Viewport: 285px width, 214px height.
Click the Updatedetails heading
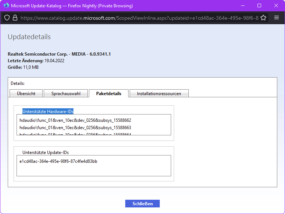[x=29, y=37]
